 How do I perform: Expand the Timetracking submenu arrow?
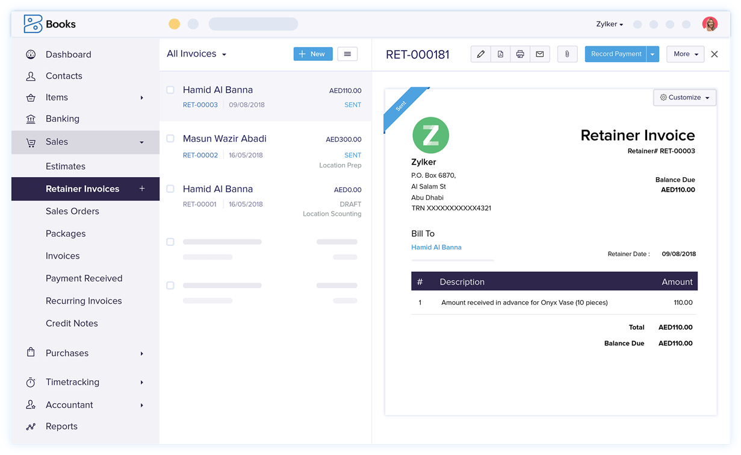pos(142,382)
